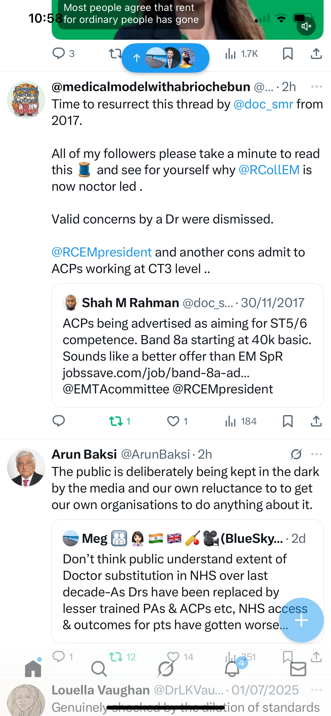Like the post about resurrecting the 2017 thread
The width and height of the screenshot is (331, 716).
173,421
